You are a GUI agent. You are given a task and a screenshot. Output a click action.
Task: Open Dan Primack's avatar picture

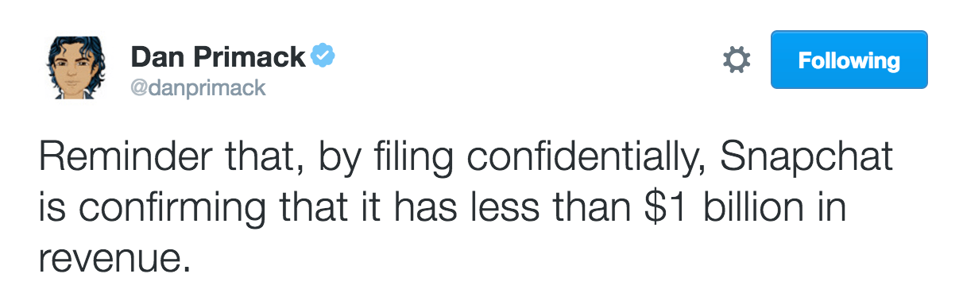(x=78, y=69)
